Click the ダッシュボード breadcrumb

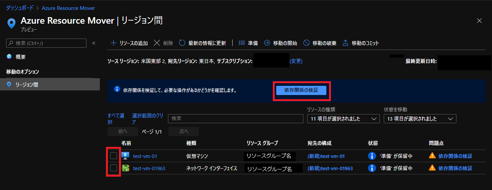click(19, 8)
